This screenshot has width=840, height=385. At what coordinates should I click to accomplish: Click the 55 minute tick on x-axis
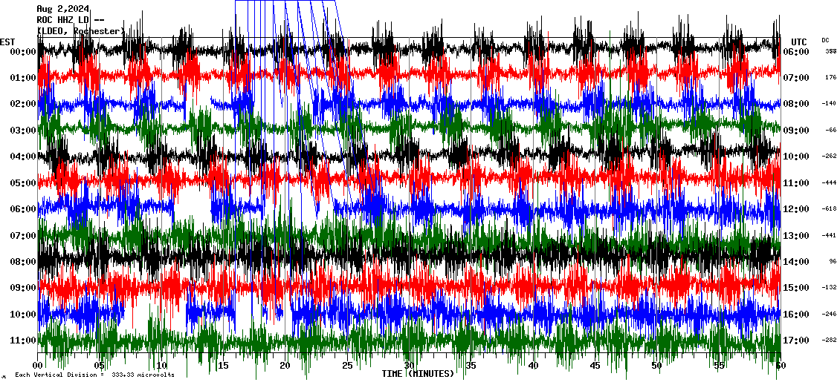pyautogui.click(x=718, y=366)
